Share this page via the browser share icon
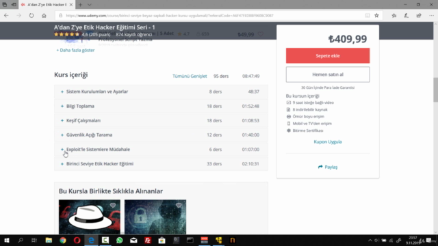 [x=419, y=16]
